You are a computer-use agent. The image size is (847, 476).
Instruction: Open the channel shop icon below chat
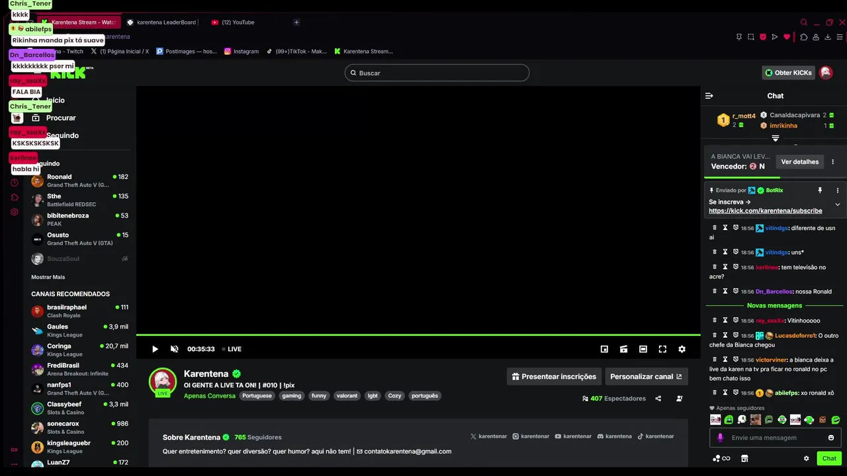[744, 458]
